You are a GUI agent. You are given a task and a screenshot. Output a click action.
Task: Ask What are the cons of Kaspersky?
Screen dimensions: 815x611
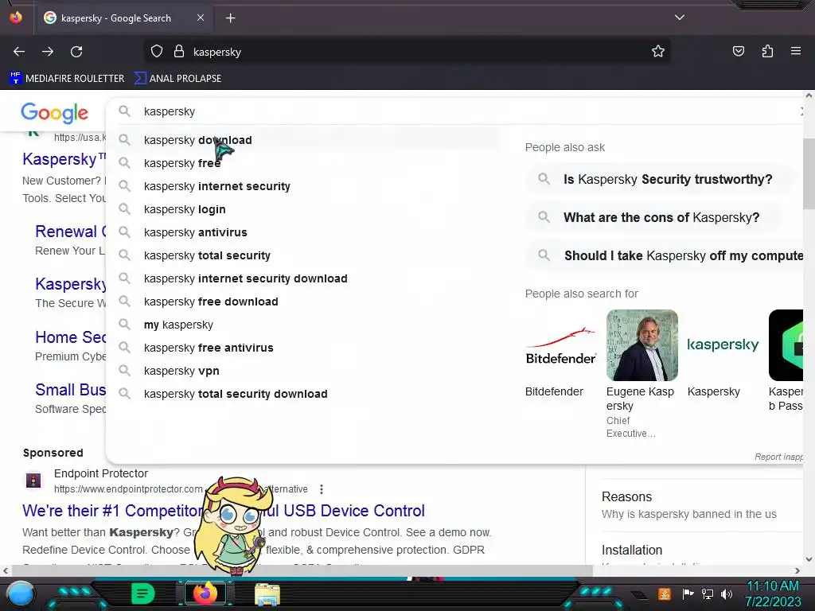(654, 217)
